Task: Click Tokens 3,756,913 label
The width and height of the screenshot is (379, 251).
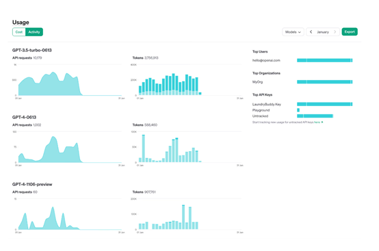Action: coord(145,57)
